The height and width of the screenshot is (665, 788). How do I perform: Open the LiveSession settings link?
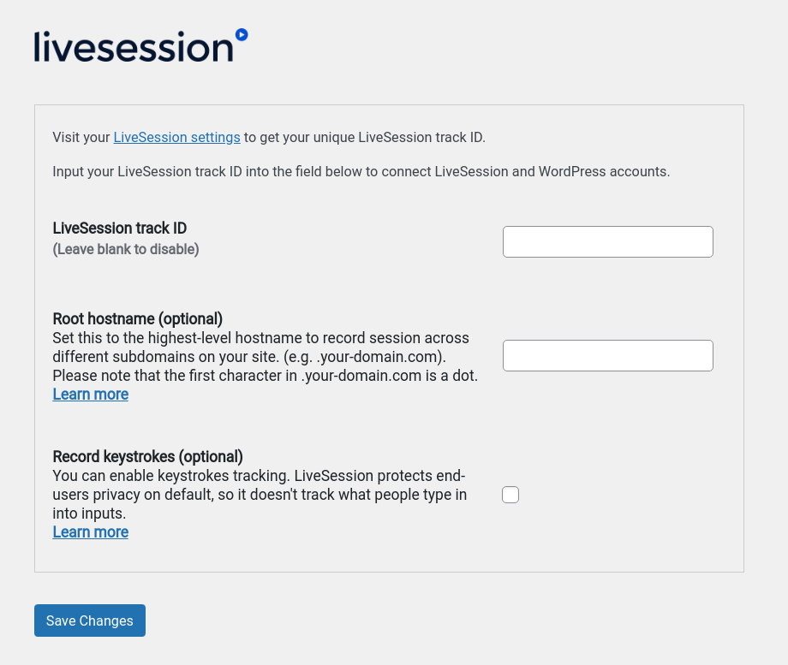point(176,137)
